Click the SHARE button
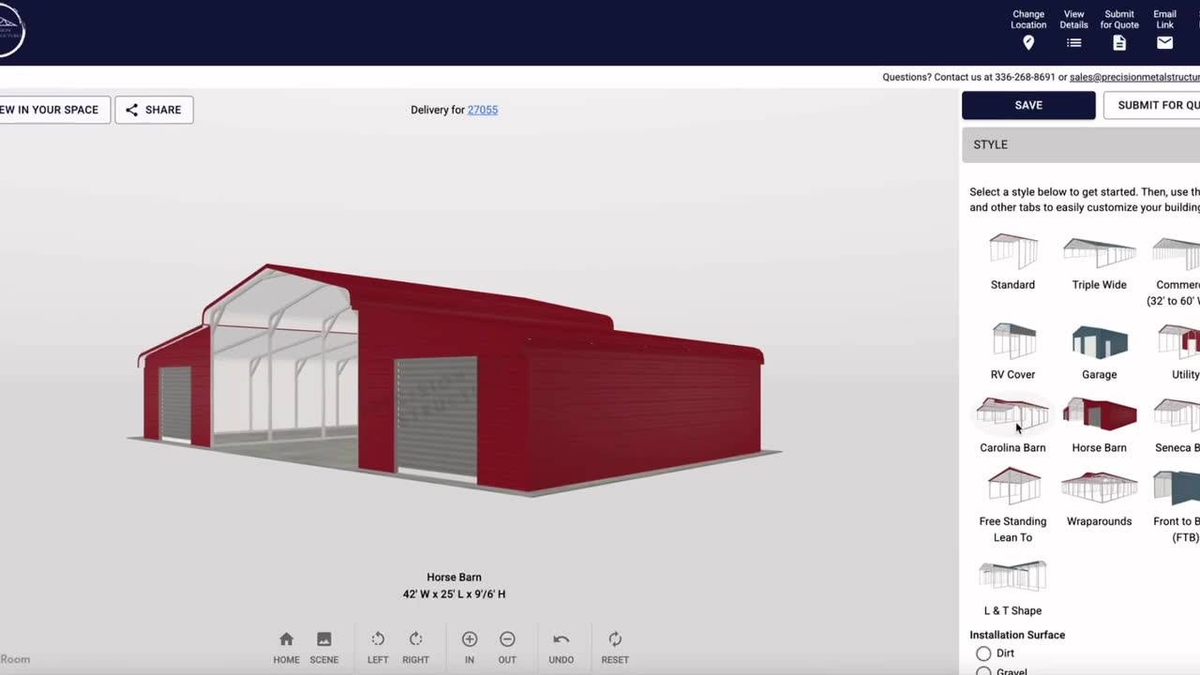Image resolution: width=1200 pixels, height=675 pixels. point(154,110)
